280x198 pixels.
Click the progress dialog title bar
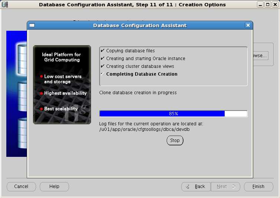[140, 25]
